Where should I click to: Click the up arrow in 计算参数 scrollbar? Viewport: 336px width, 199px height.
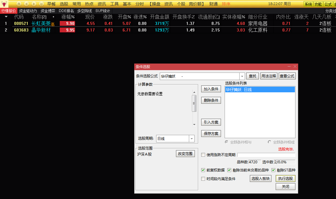pyautogui.click(x=194, y=92)
